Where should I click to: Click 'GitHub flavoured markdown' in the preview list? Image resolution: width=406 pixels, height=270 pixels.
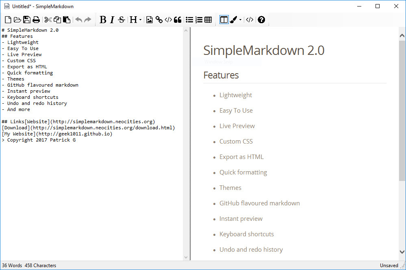click(x=260, y=203)
